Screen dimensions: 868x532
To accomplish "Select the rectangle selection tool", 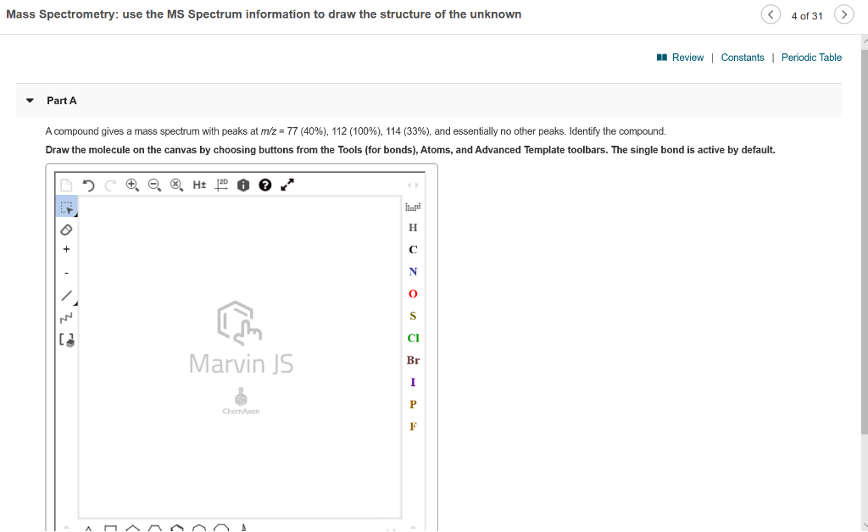I will click(x=66, y=207).
